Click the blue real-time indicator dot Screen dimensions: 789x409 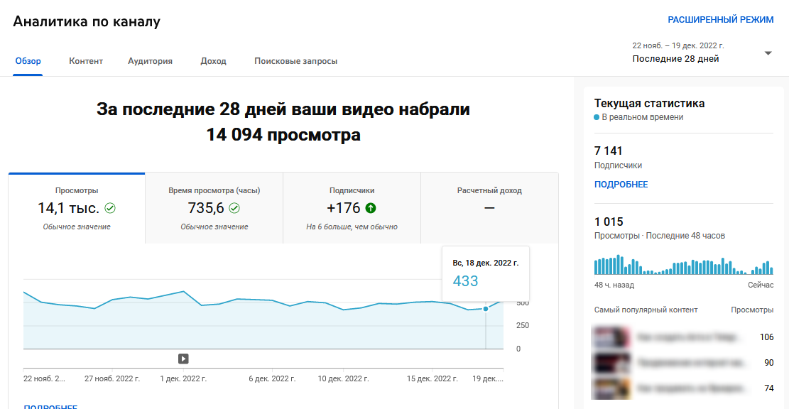(597, 117)
